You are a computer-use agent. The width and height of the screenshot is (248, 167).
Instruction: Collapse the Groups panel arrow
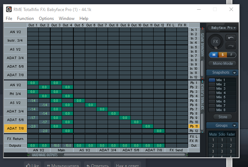pyautogui.click(x=234, y=126)
